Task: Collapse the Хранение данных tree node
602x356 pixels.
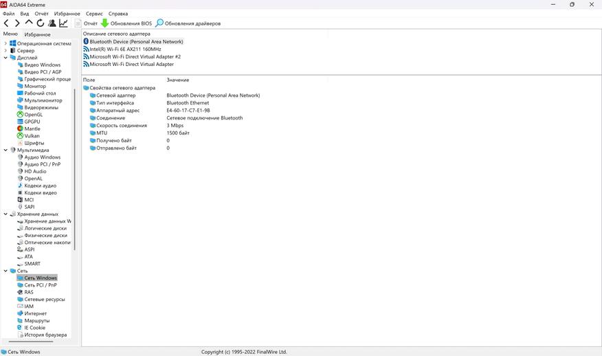Action: click(x=5, y=214)
